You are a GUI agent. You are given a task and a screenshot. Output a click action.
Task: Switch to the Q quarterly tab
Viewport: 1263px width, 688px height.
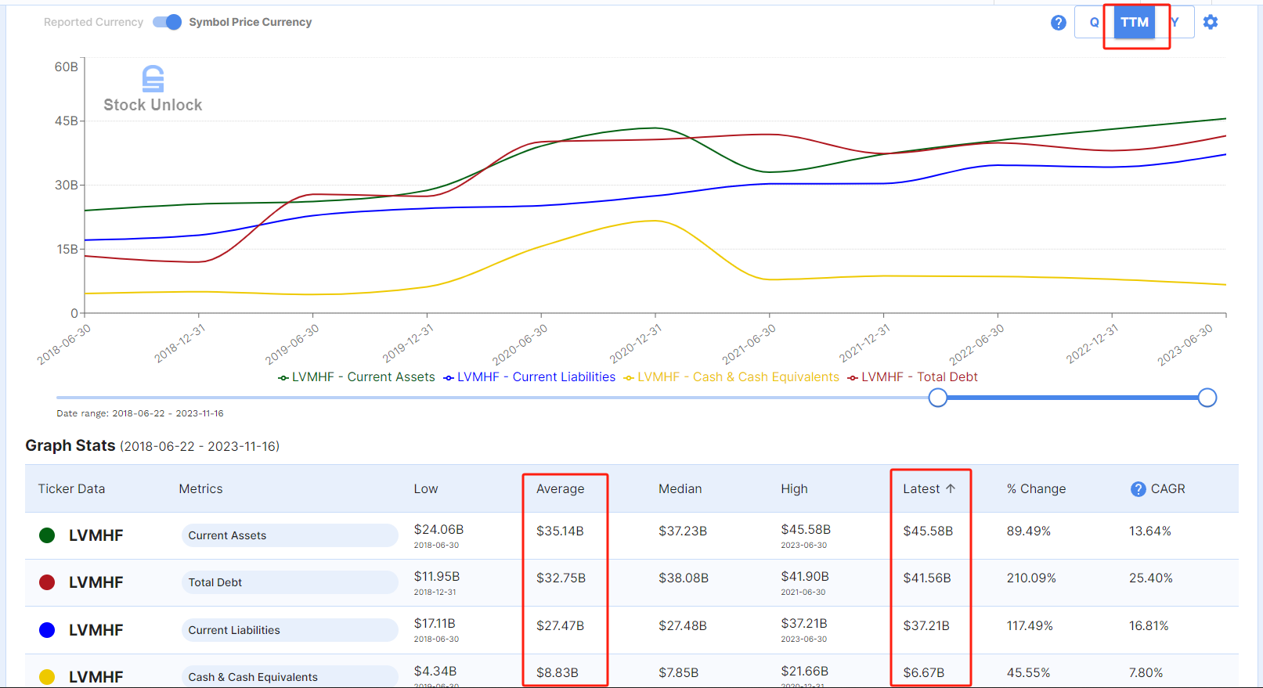[1094, 22]
